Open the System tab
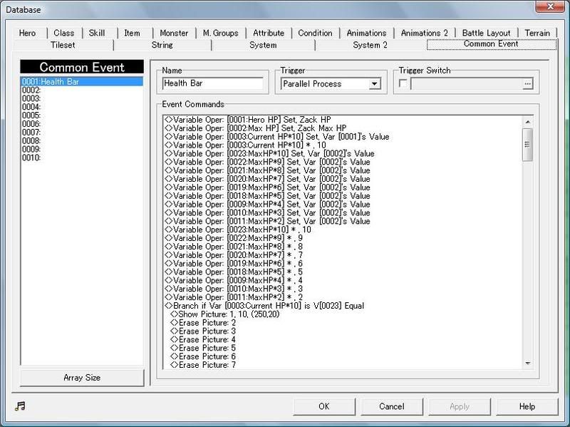The width and height of the screenshot is (570, 427). coord(263,45)
